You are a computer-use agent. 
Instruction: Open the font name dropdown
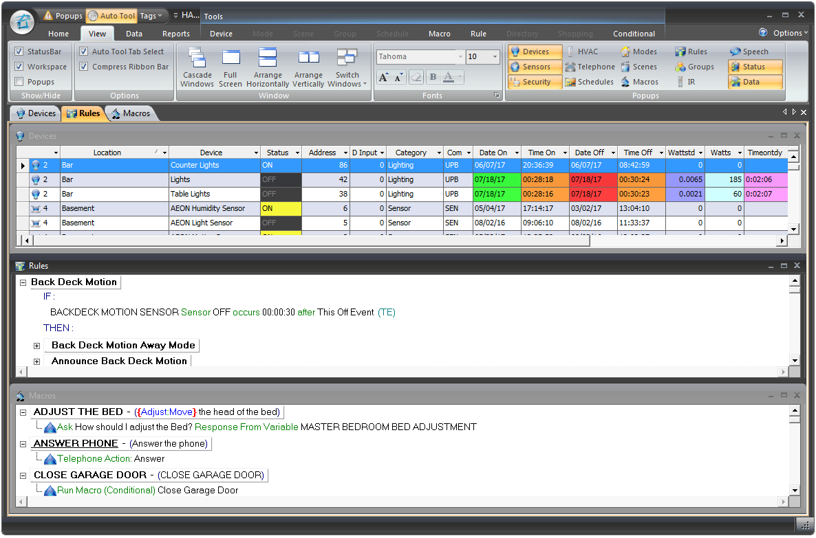point(460,56)
